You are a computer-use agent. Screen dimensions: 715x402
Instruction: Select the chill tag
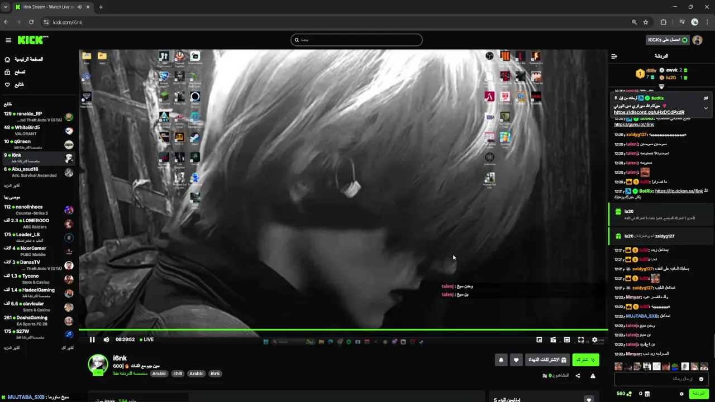178,374
